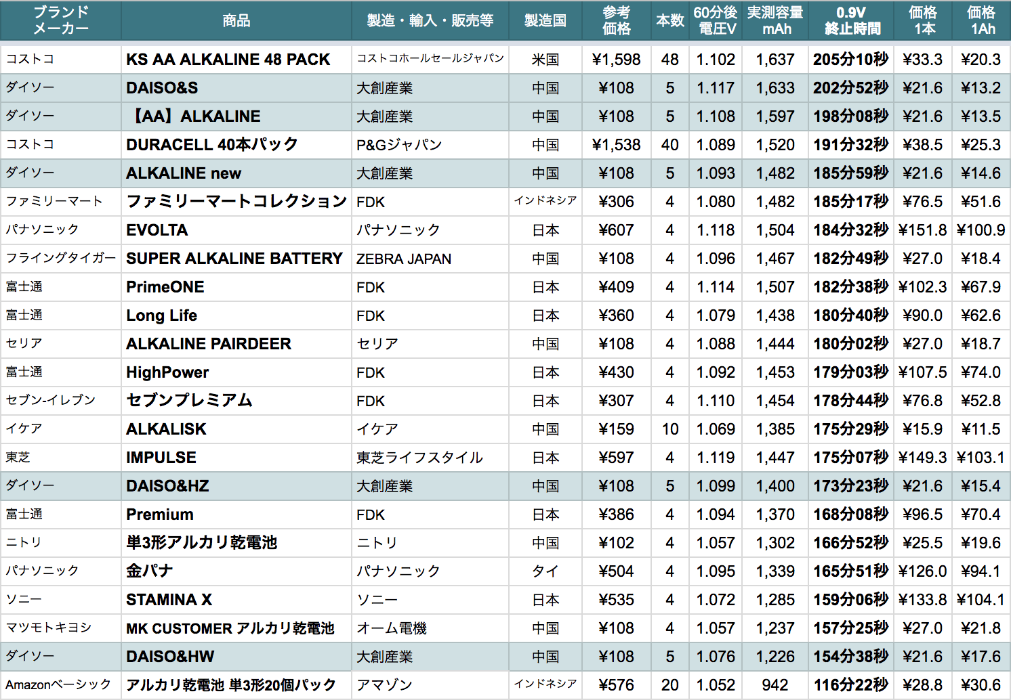
Task: Click the ¥151.8 price-per-unit cell
Action: (x=923, y=230)
